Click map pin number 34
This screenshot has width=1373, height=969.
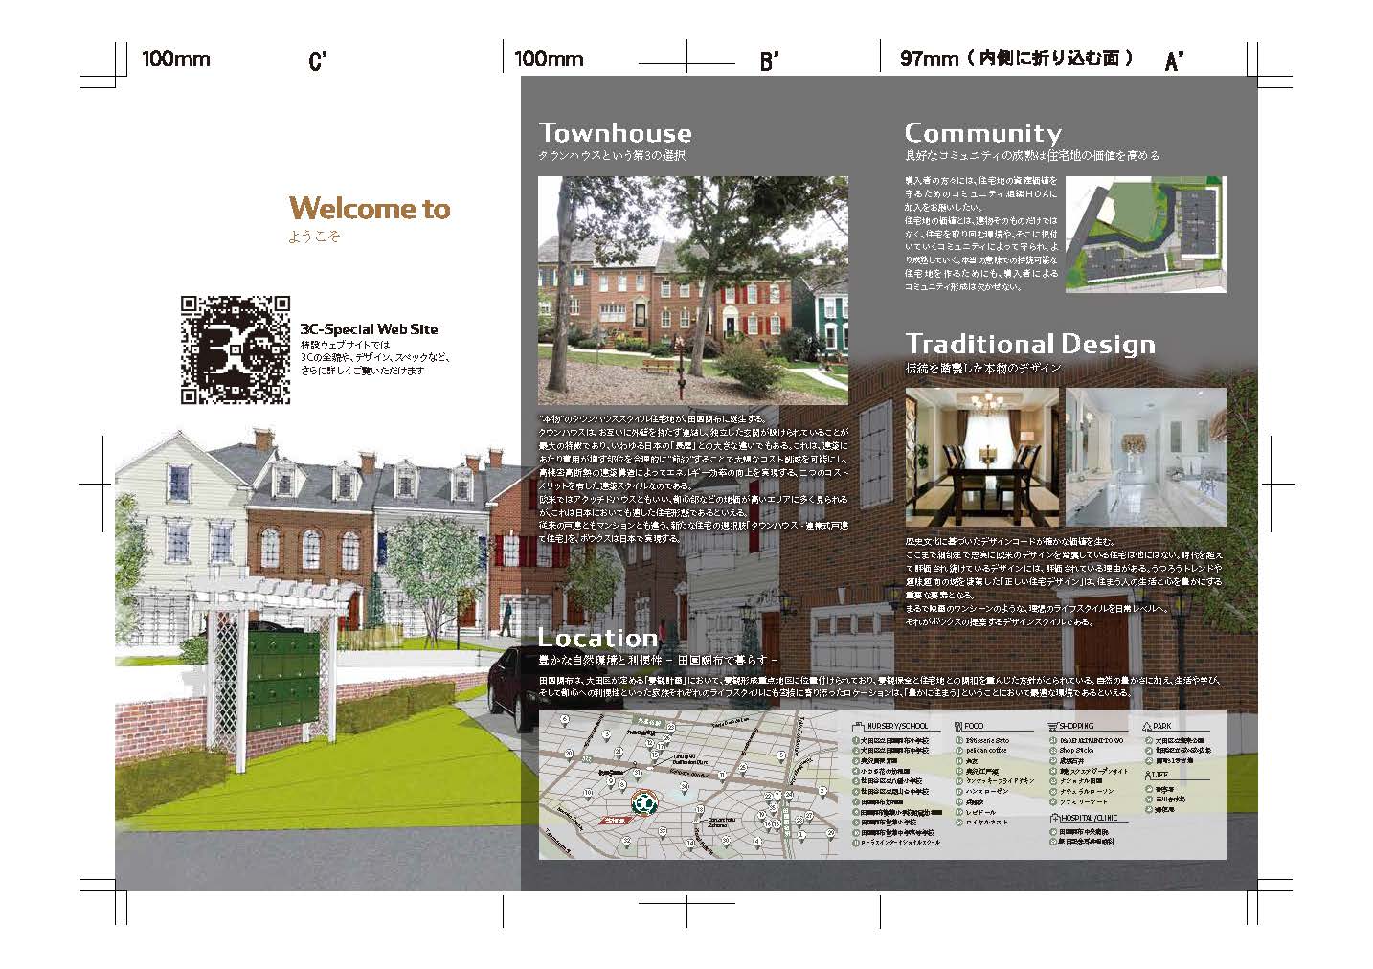[x=686, y=787]
